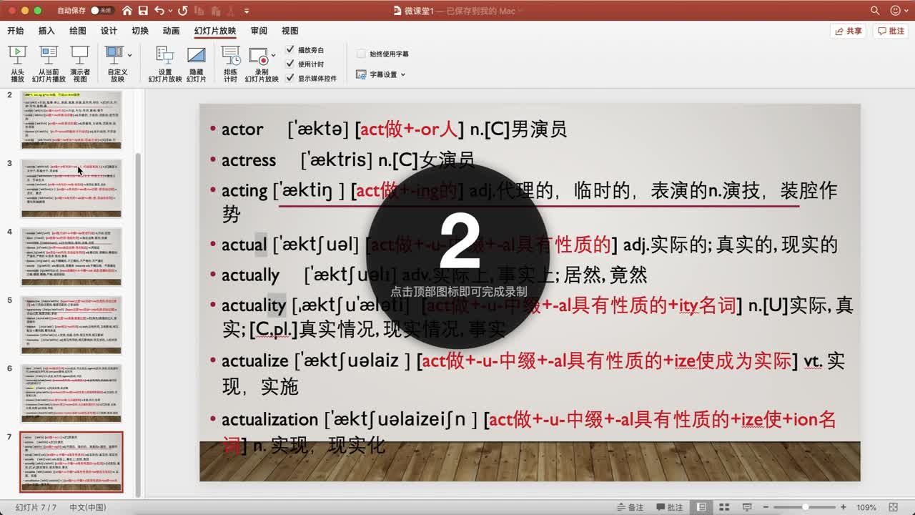Expand Custom Show dropdown arrow
Image resolution: width=915 pixels, height=515 pixels.
(129, 55)
